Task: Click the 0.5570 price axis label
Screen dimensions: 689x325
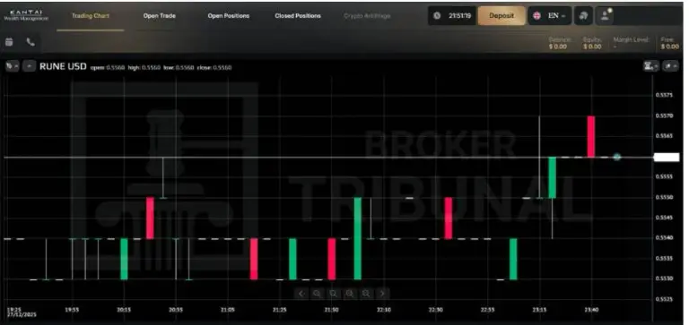Action: pyautogui.click(x=664, y=115)
